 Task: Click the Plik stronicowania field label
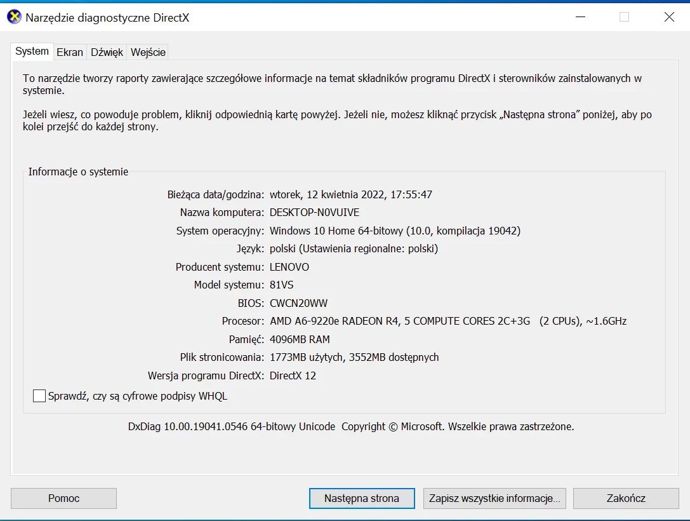click(222, 358)
